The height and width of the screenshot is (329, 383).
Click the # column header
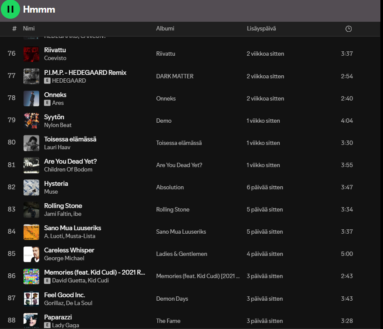14,29
